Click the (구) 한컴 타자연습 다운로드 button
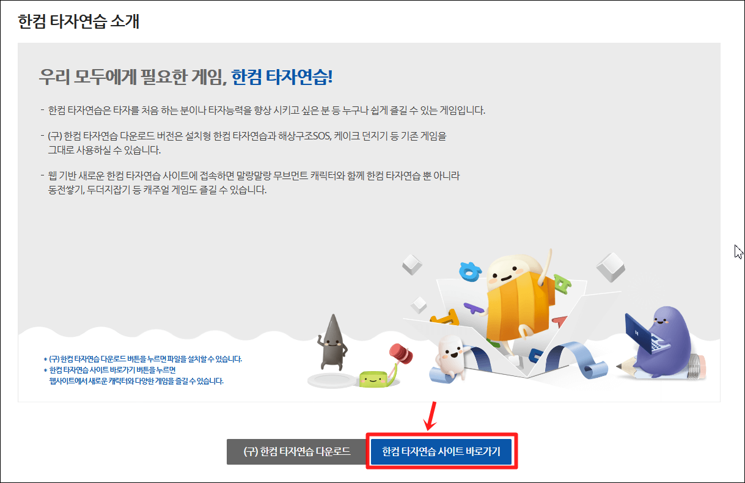 click(297, 452)
